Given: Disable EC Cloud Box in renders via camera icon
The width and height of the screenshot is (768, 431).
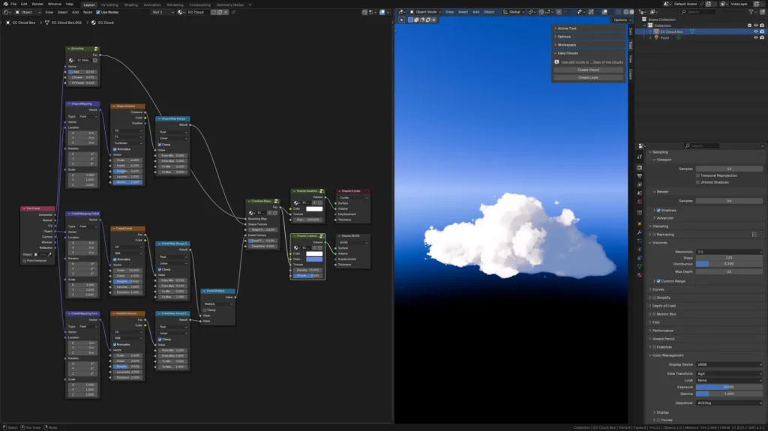Looking at the screenshot, I should (x=762, y=31).
